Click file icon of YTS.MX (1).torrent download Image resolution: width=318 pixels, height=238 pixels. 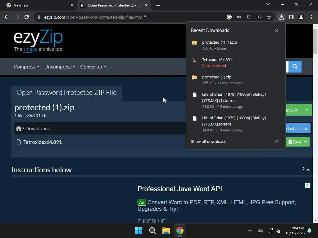(x=194, y=95)
